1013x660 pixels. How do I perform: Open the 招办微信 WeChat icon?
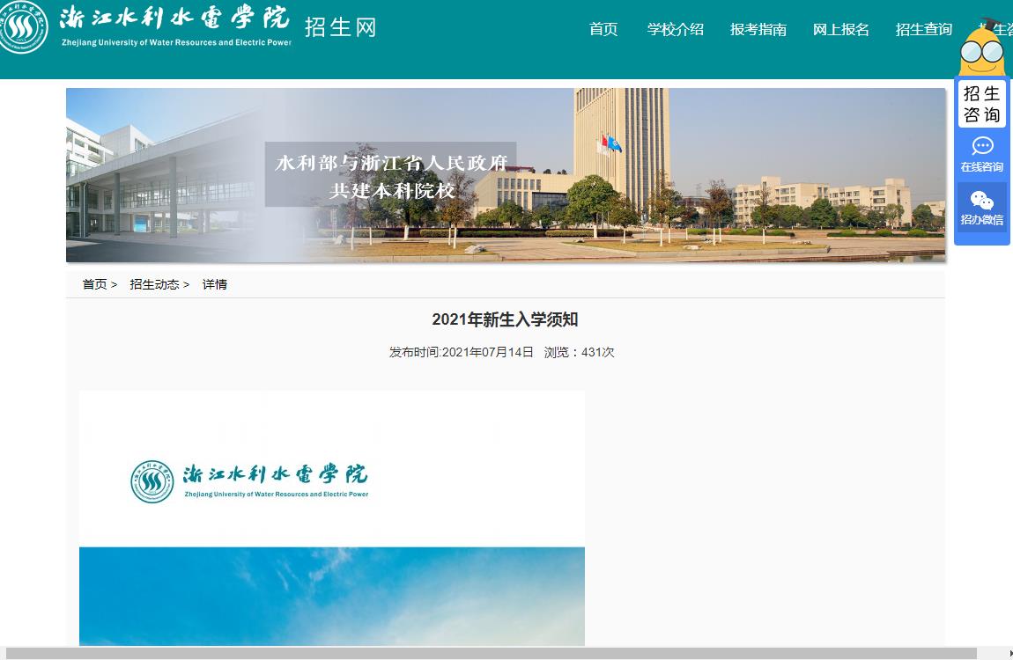[x=982, y=202]
